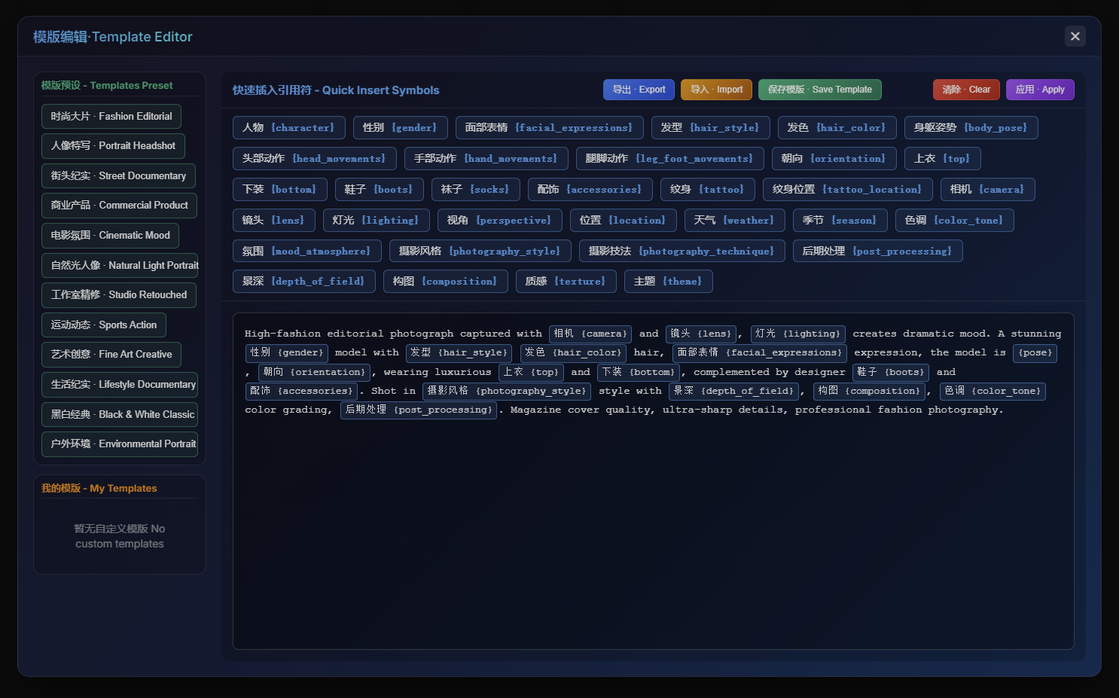The image size is (1119, 698).
Task: Insert the {perspective} symbol
Action: pos(500,221)
